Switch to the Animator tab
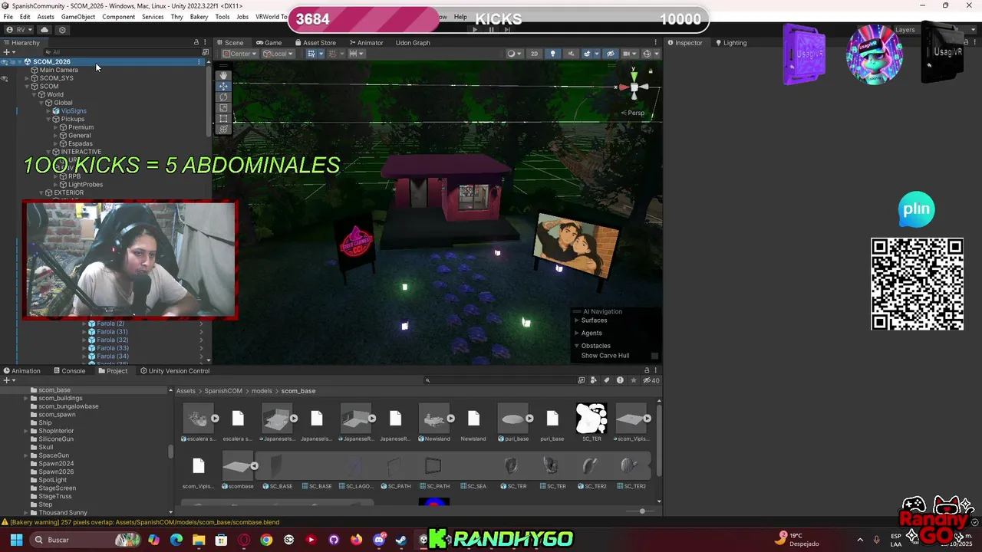The width and height of the screenshot is (982, 552). 366,43
